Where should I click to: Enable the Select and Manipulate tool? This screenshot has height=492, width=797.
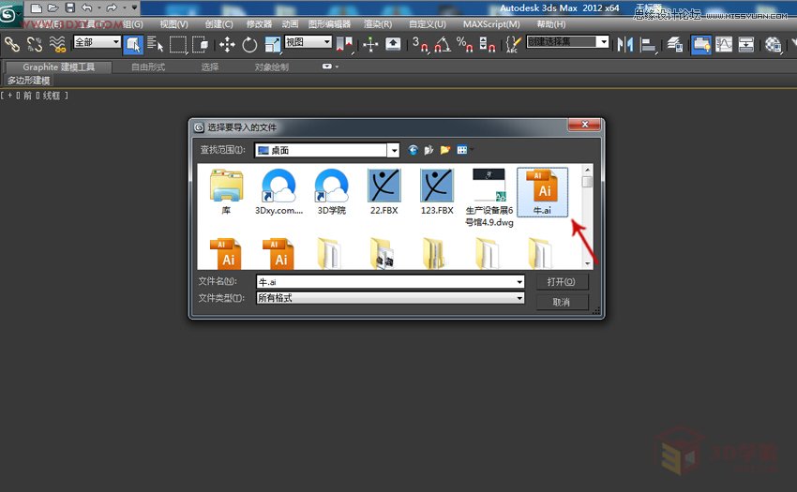point(370,45)
